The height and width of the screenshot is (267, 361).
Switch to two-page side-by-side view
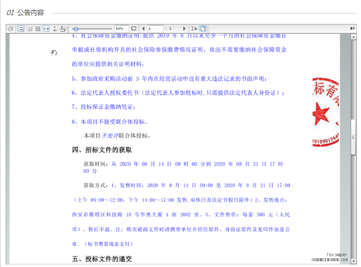(x=30, y=29)
